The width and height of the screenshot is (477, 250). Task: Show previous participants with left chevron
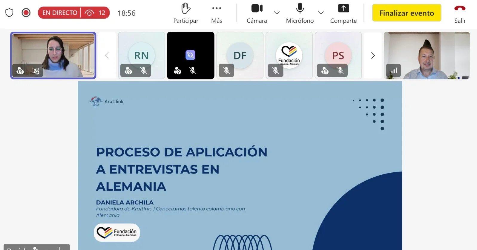point(107,56)
